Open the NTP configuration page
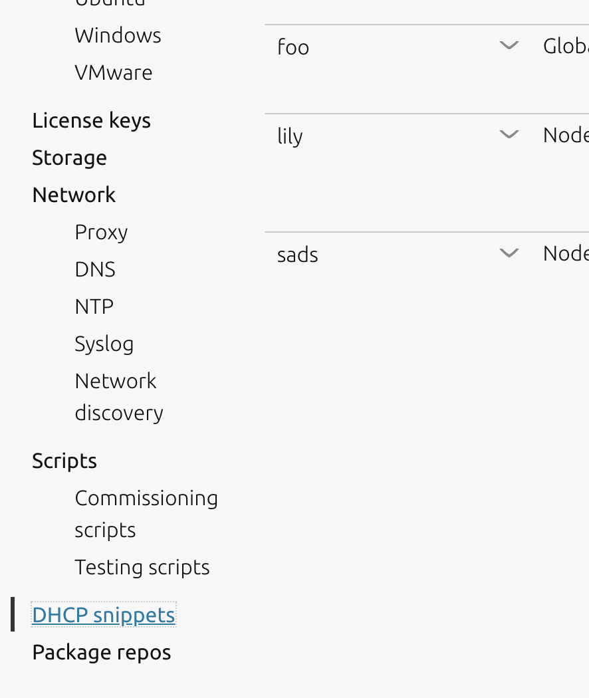Viewport: 589px width, 698px height. 94,307
